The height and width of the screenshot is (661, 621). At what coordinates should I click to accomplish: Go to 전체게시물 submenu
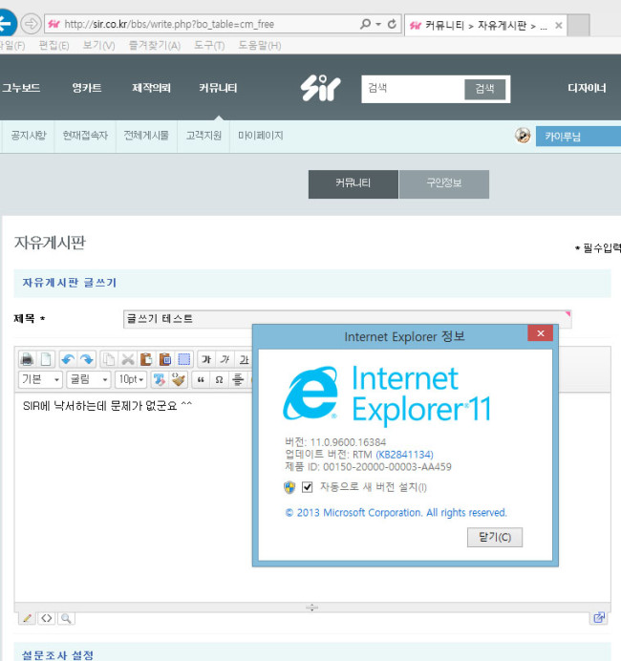146,136
